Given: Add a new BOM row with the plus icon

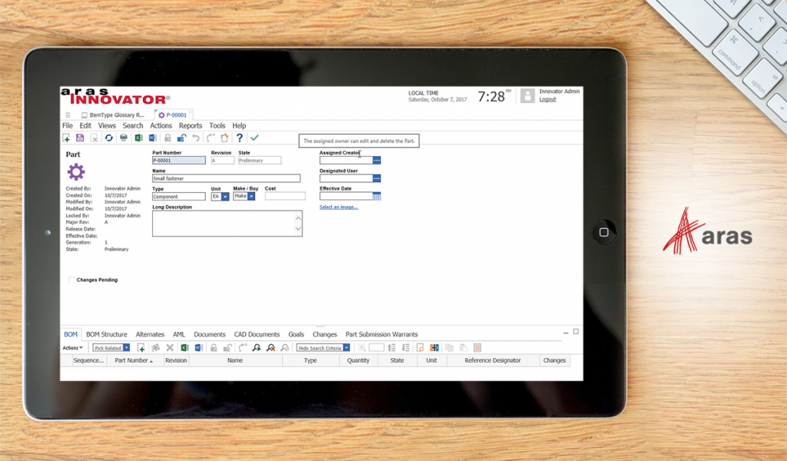Looking at the screenshot, I should (141, 347).
